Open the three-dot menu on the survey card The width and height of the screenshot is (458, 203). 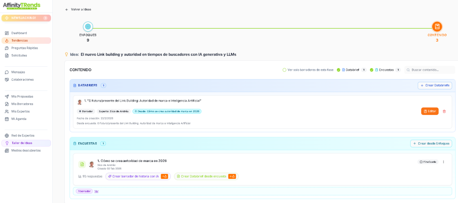(443, 162)
